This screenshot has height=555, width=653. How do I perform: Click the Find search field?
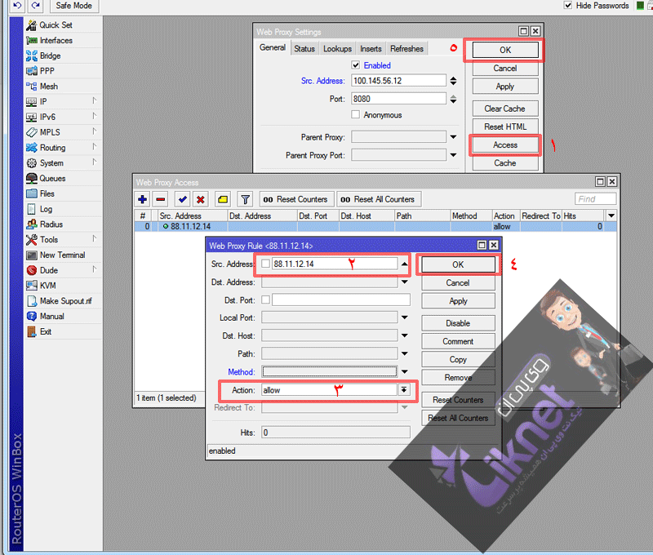pyautogui.click(x=596, y=199)
